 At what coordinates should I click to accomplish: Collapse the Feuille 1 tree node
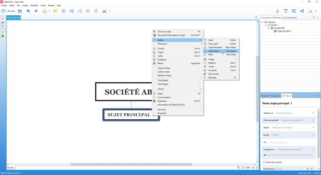(x=266, y=25)
